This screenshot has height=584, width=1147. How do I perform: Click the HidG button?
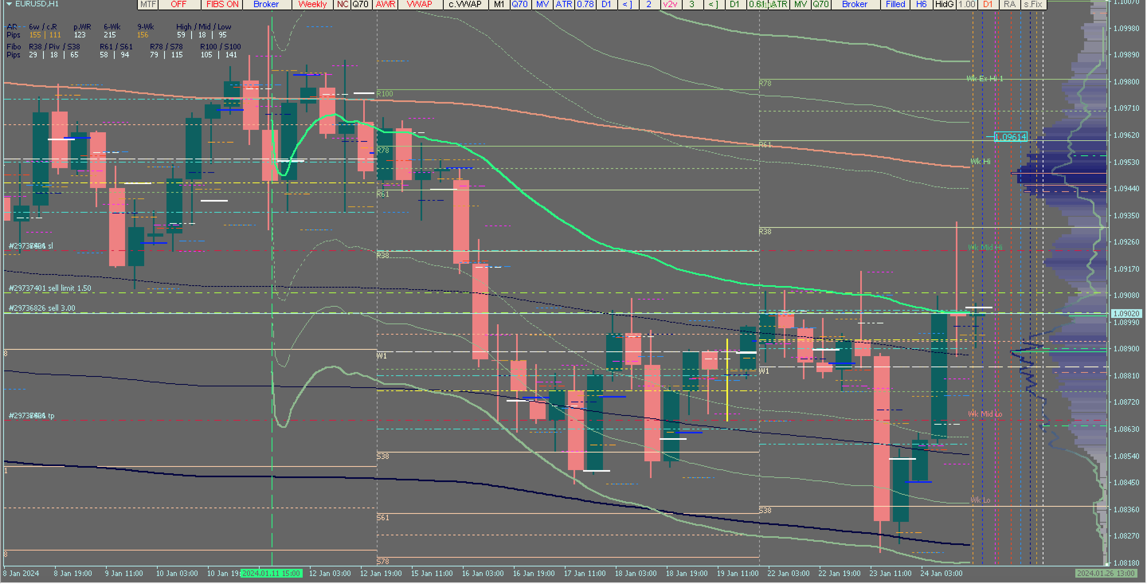[944, 4]
